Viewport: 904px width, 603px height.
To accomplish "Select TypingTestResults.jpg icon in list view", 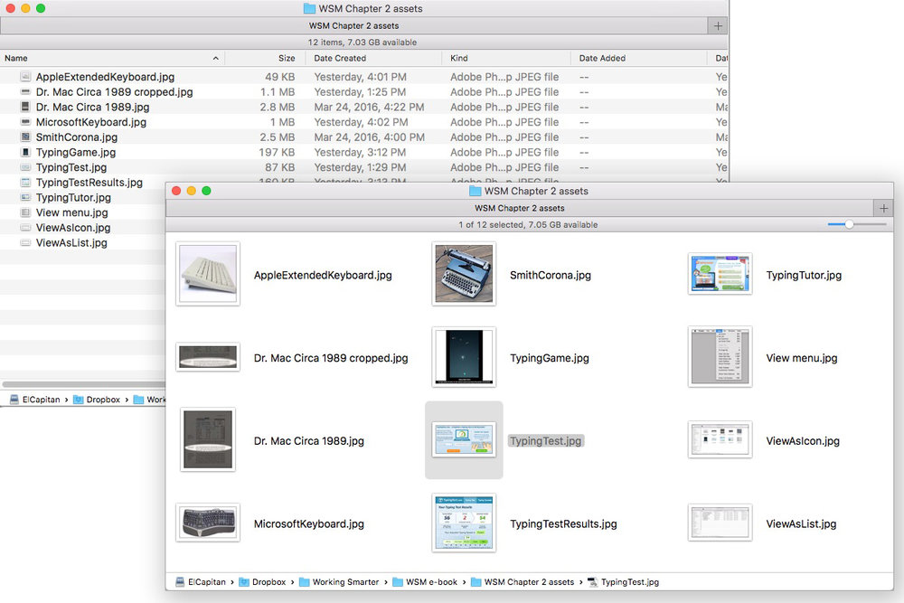I will [x=25, y=183].
